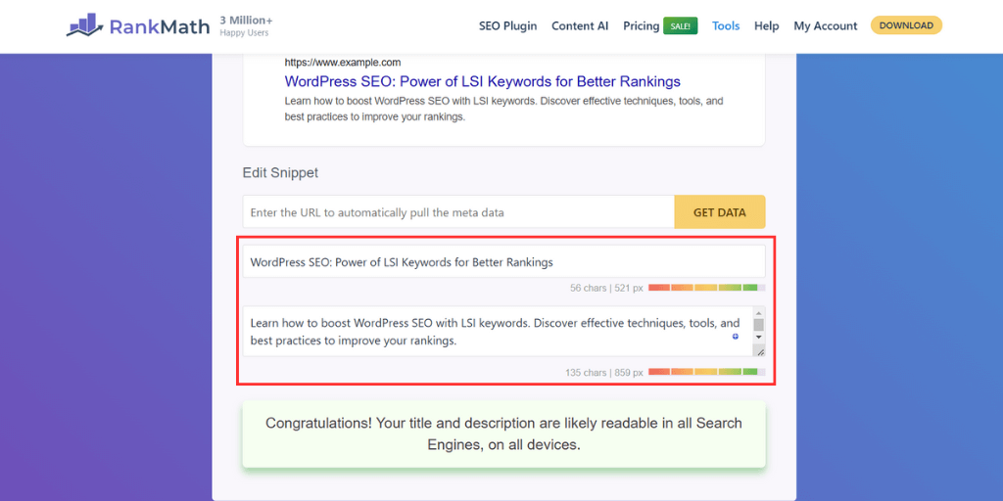The height and width of the screenshot is (501, 1003).
Task: Click the preview description text
Action: [x=504, y=110]
